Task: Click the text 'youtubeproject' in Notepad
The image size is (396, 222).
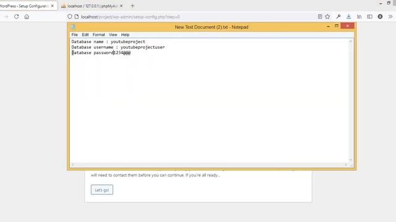Action: (x=128, y=41)
